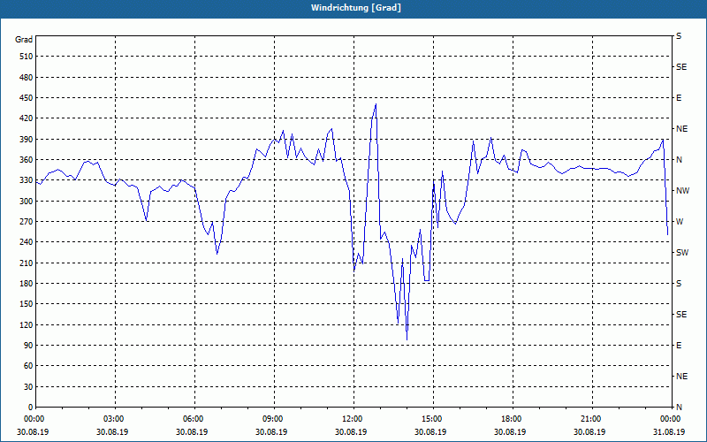Select the 240 degree axis label
Image resolution: width=707 pixels, height=442 pixels.
[x=26, y=242]
